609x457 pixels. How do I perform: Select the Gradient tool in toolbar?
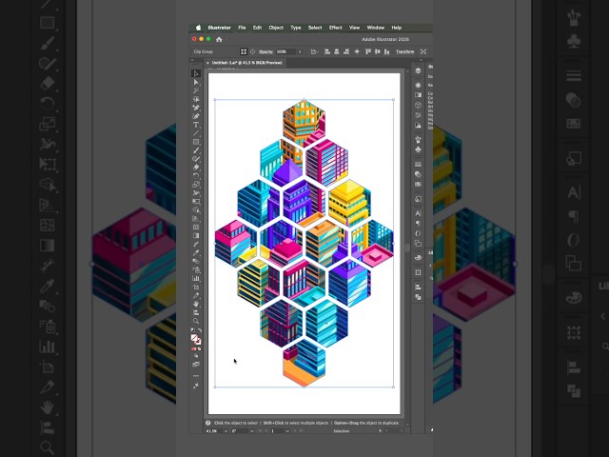[196, 236]
